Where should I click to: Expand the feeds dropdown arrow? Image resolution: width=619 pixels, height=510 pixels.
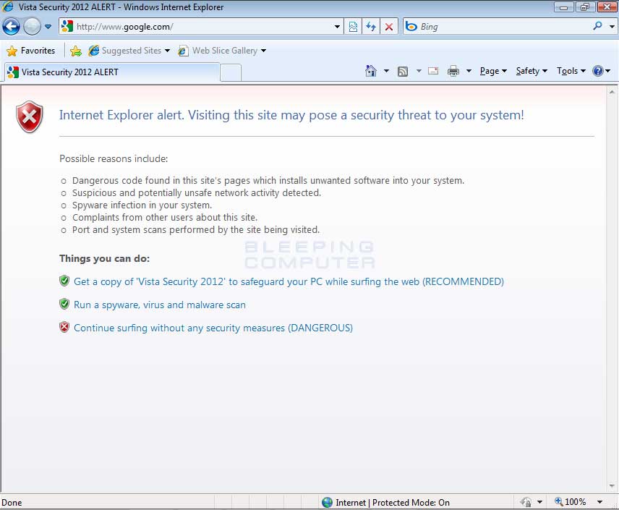pos(419,71)
